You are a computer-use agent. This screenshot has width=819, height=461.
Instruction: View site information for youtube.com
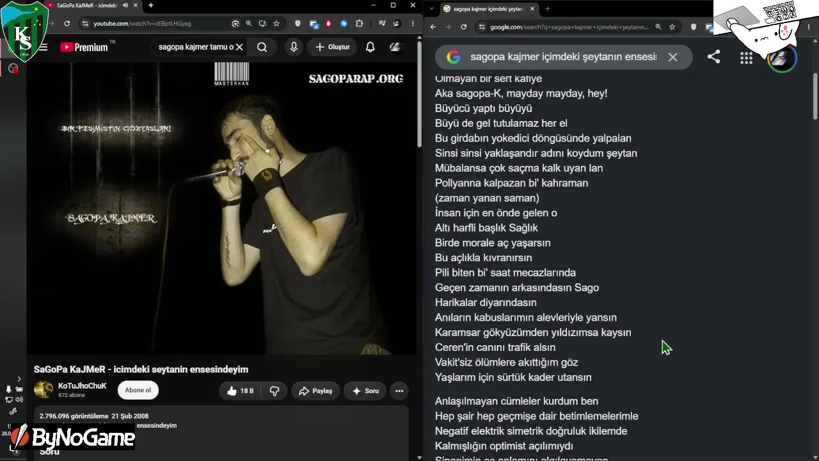click(x=84, y=24)
